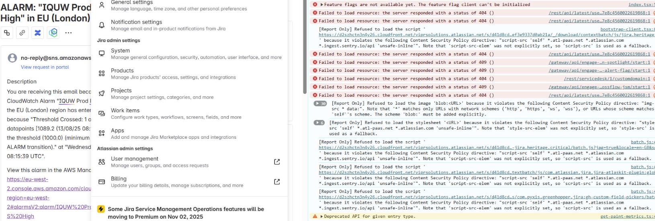Open the download/contextbatch jira.heritage cloudfront URL
This screenshot has height=221, width=655.
pyautogui.click(x=487, y=35)
